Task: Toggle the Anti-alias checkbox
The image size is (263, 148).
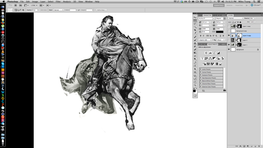Action: [40, 10]
